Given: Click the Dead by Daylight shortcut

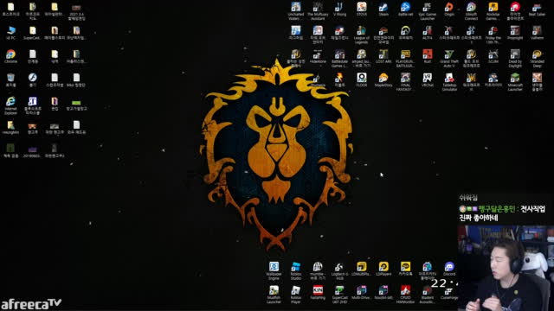Looking at the screenshot, I should [515, 58].
